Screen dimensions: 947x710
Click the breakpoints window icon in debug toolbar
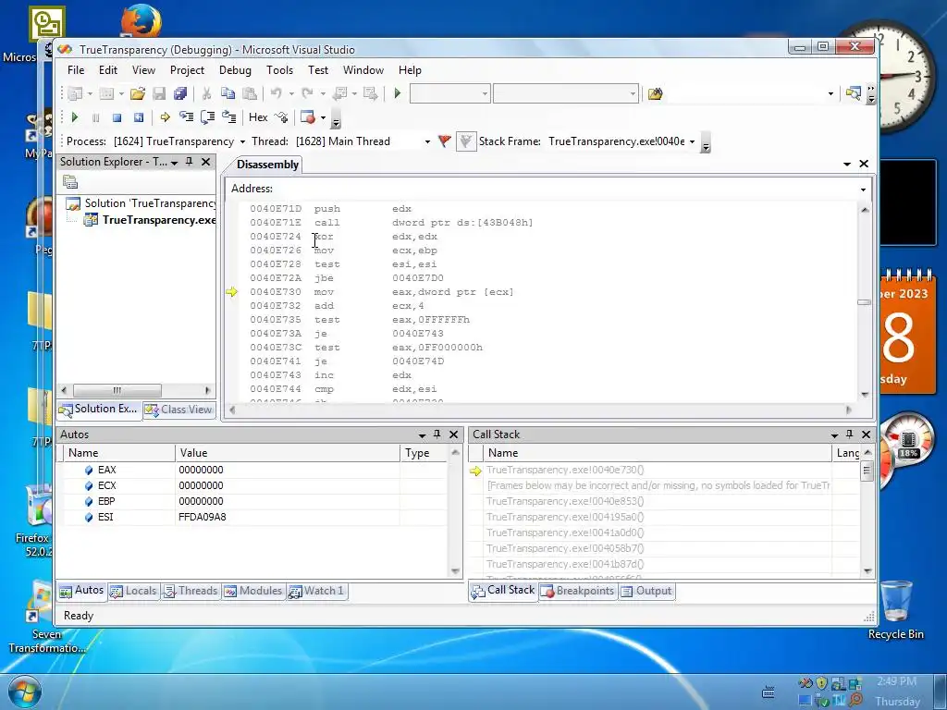307,117
